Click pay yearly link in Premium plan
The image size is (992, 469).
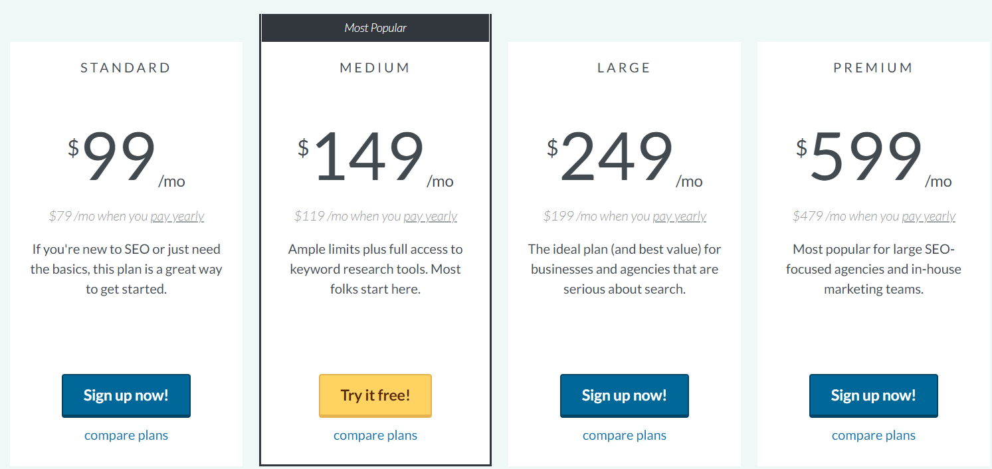coord(928,217)
